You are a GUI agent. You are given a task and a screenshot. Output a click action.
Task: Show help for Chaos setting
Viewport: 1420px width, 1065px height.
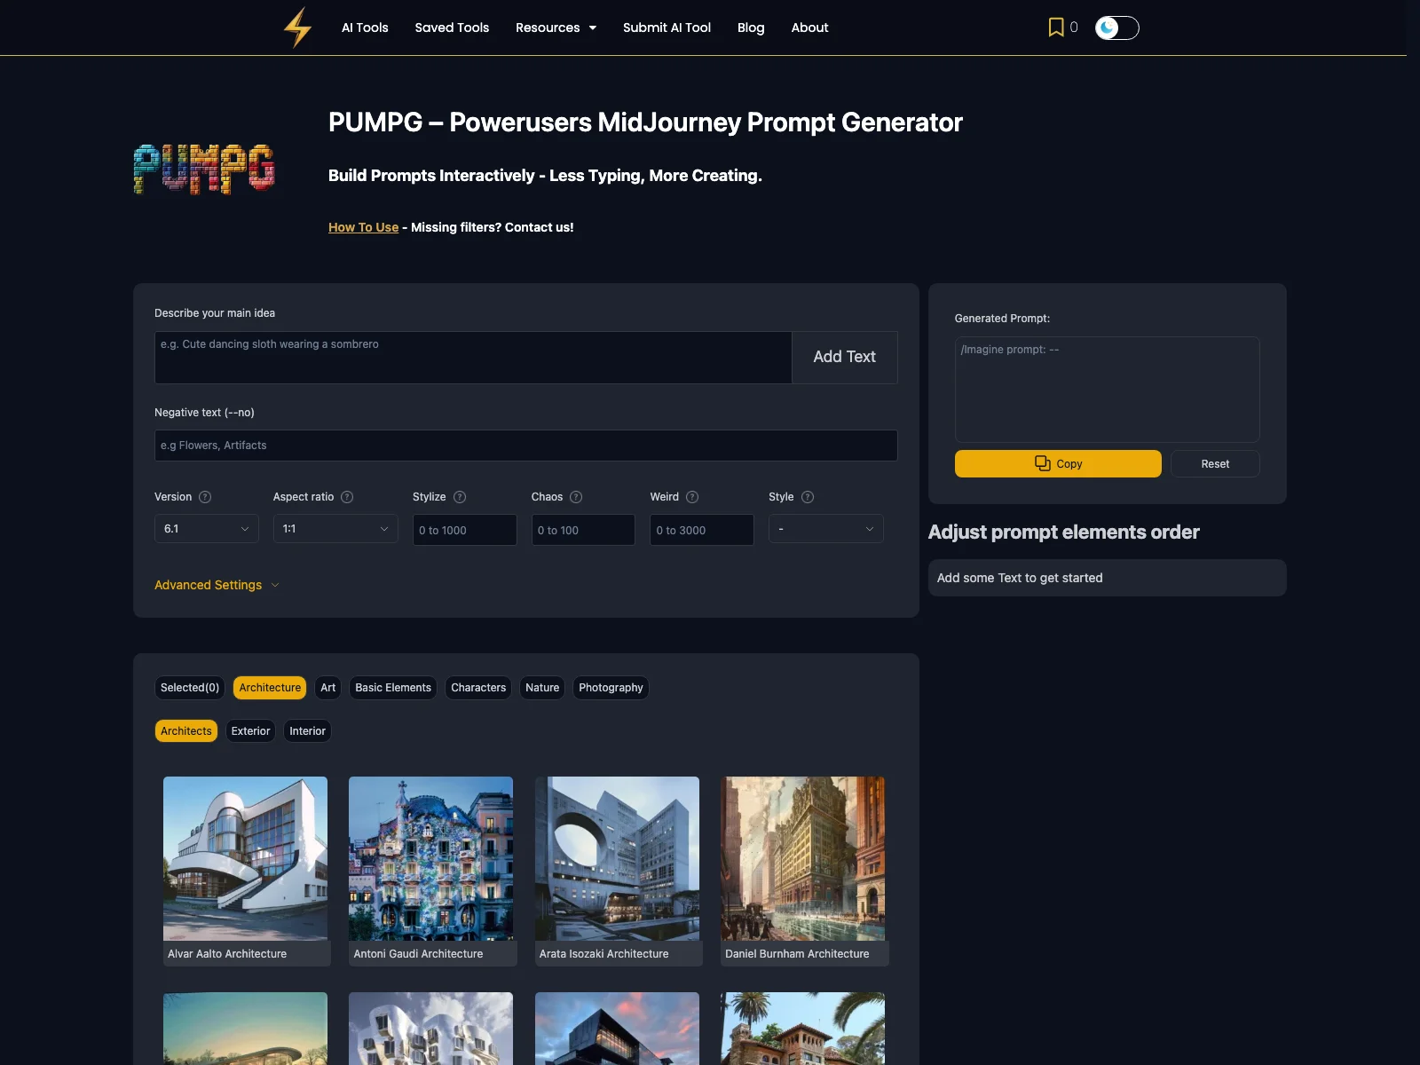click(x=576, y=497)
